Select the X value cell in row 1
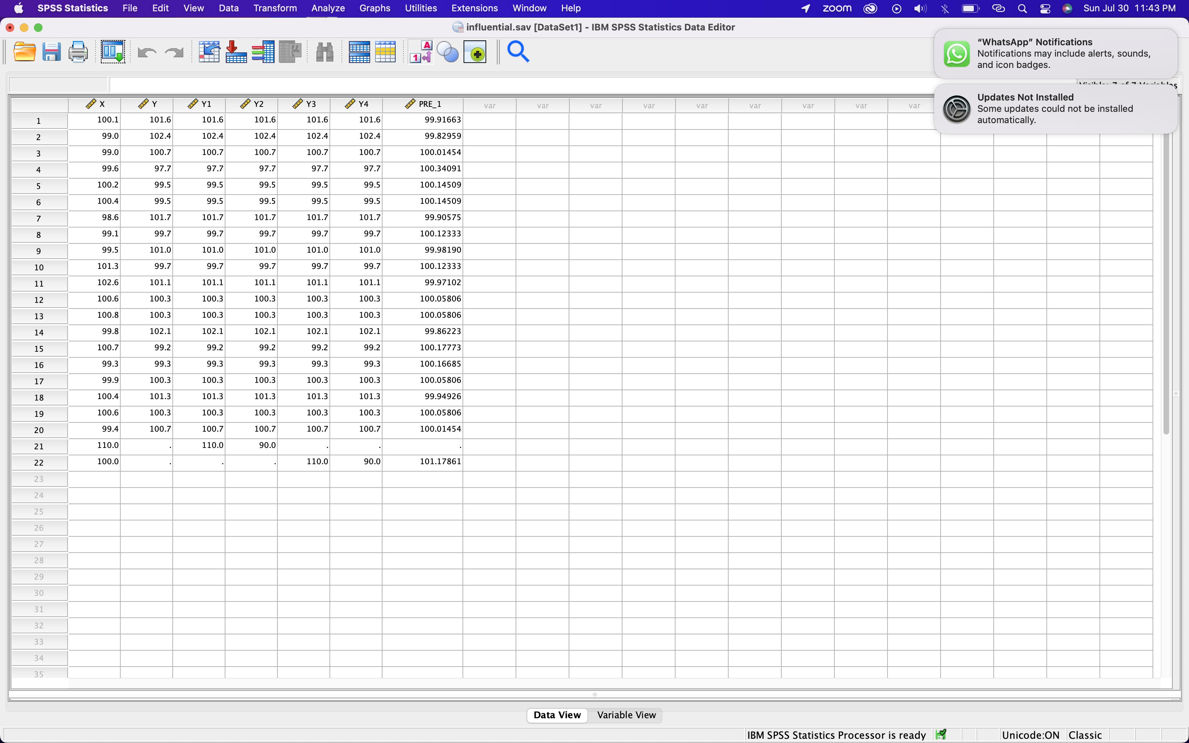The width and height of the screenshot is (1189, 743). tap(94, 120)
